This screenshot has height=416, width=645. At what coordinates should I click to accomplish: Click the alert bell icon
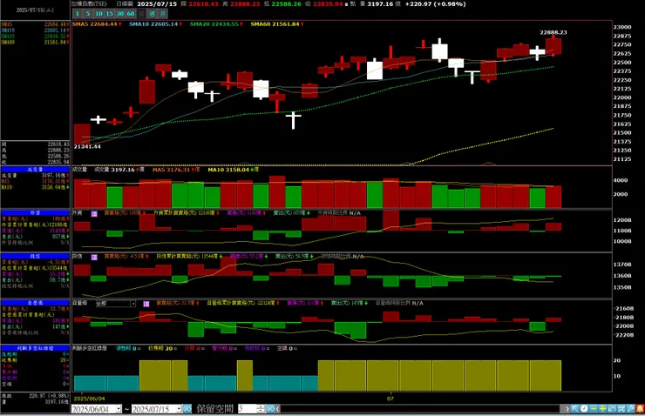click(x=640, y=409)
